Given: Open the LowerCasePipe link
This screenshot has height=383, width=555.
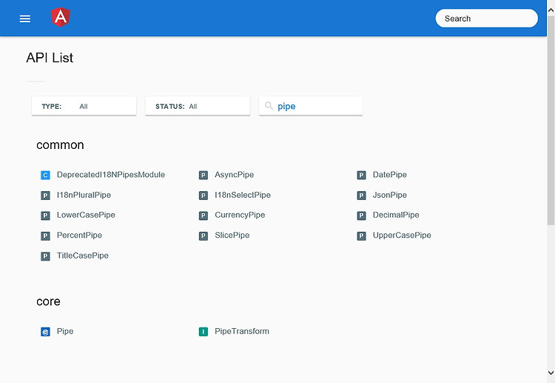Looking at the screenshot, I should (x=86, y=215).
